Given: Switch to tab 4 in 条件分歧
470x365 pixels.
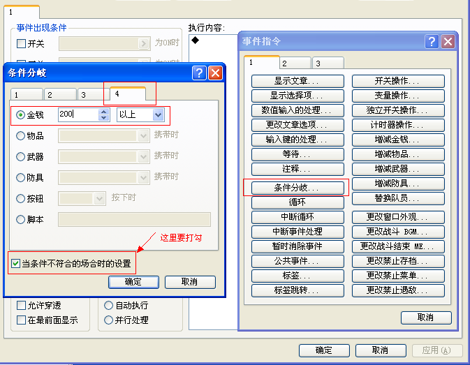Looking at the screenshot, I should click(128, 94).
